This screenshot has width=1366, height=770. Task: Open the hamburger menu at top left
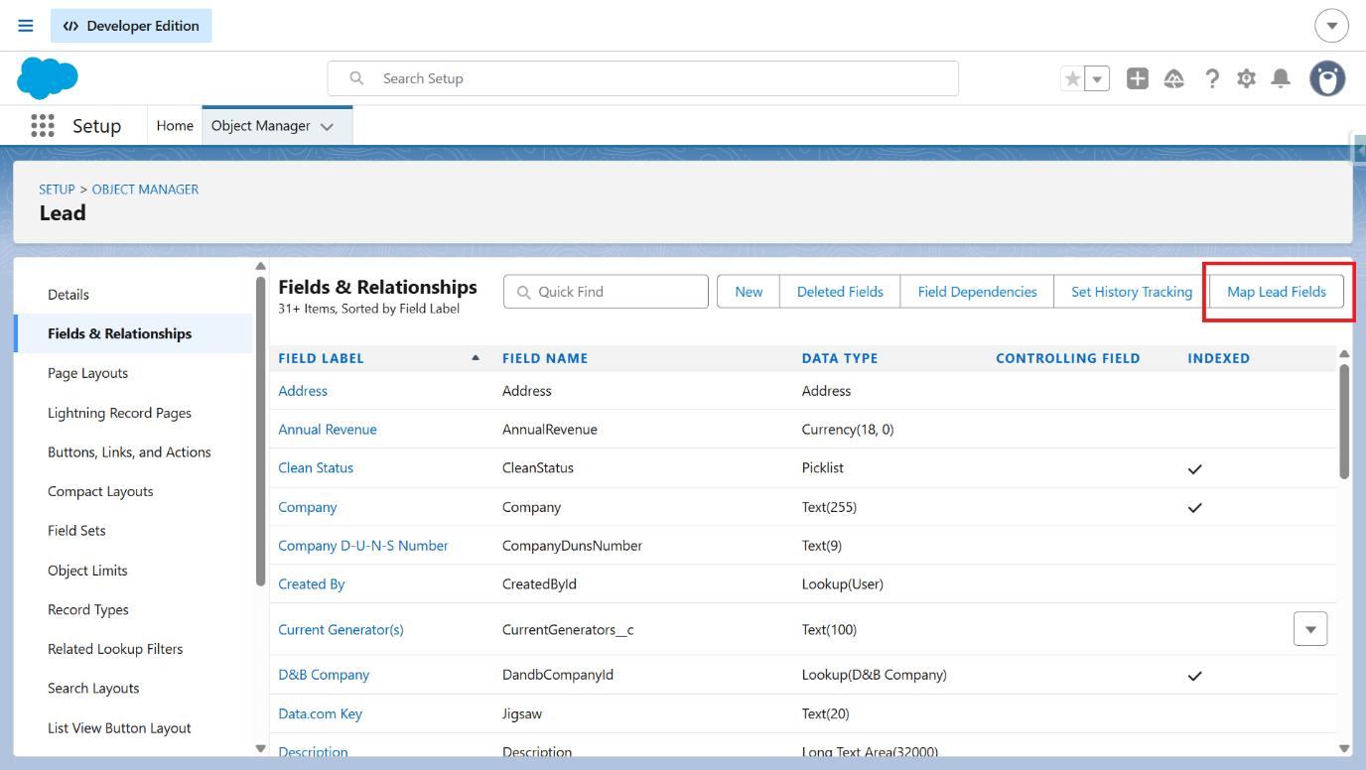(x=25, y=26)
